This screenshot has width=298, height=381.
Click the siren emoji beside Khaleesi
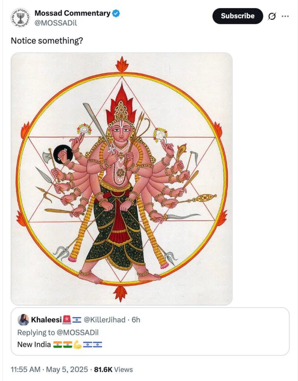(66, 320)
